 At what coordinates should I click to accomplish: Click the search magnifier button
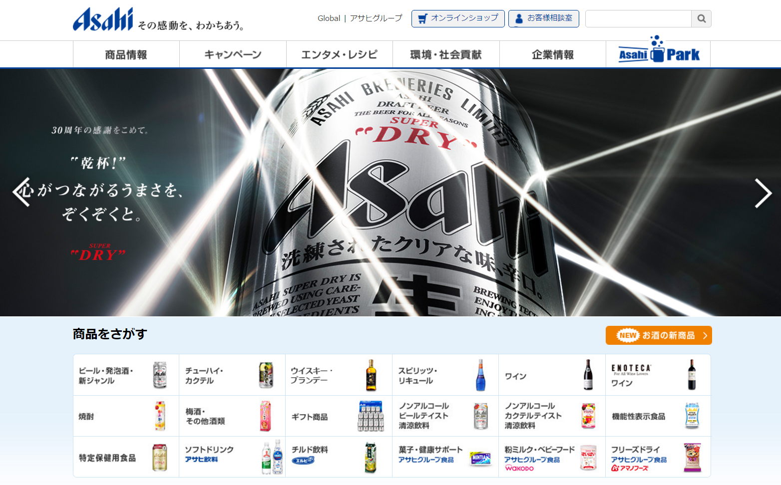(701, 19)
